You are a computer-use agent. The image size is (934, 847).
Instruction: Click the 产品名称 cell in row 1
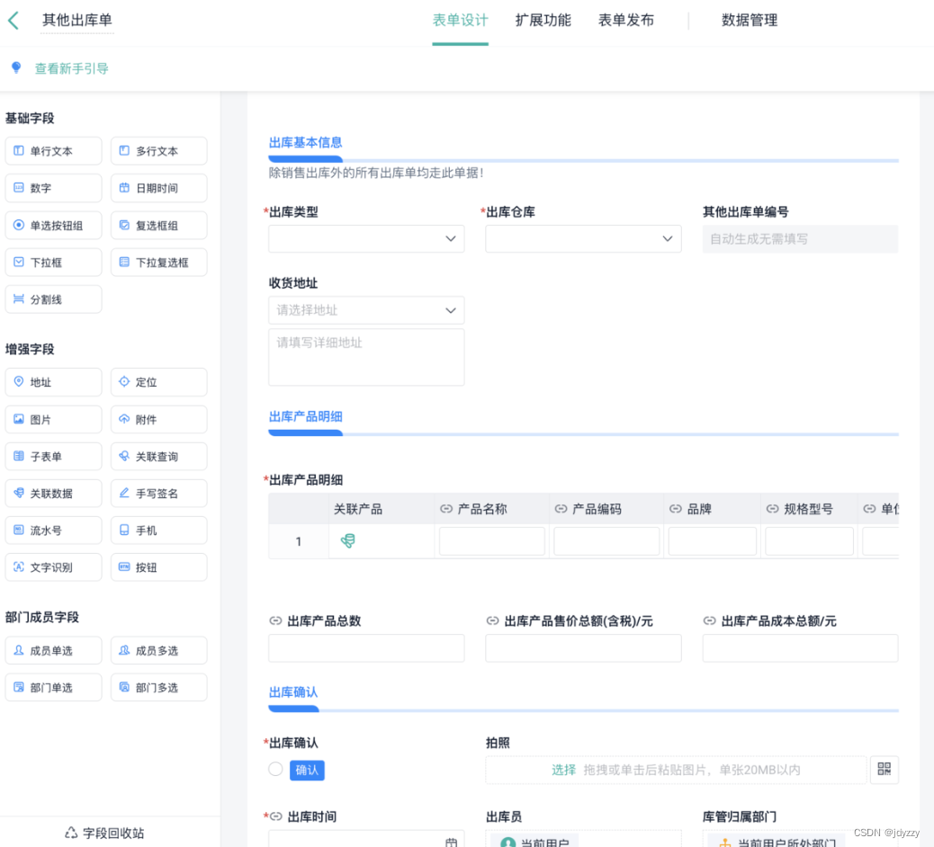coord(492,541)
